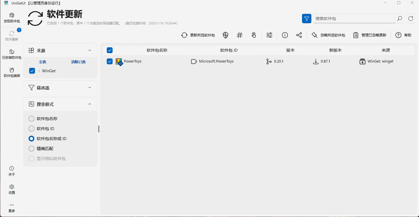Switch to 已安装软件包 page
Image resolution: width=419 pixels, height=217 pixels.
tap(12, 54)
